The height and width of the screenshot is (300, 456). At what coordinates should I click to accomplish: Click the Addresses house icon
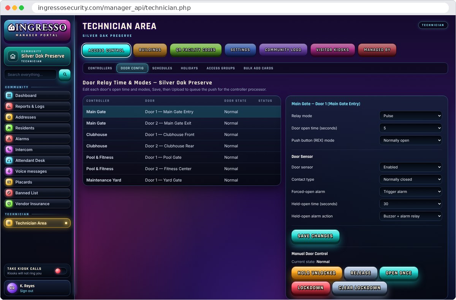(x=9, y=117)
